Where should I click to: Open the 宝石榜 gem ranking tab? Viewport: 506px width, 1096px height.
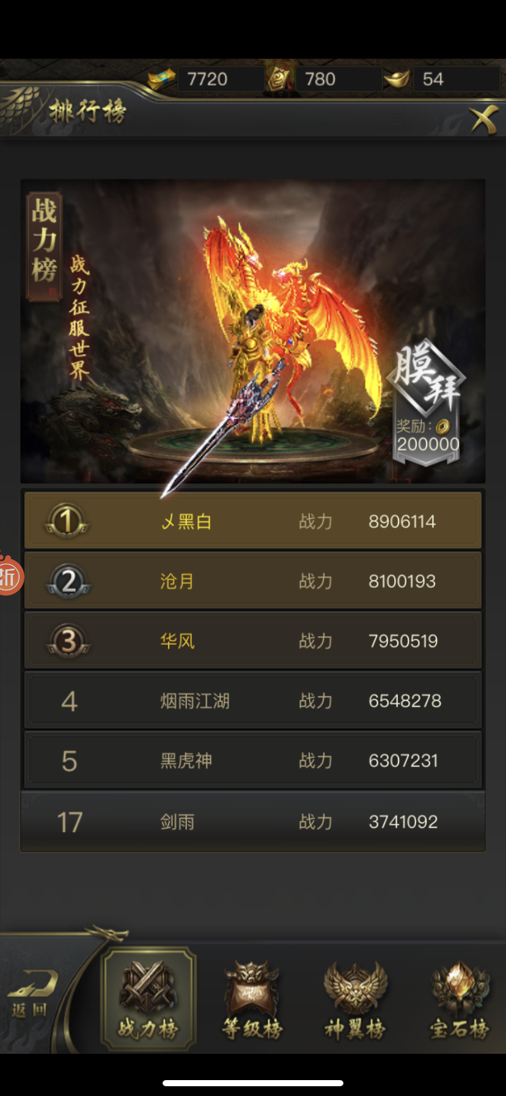(460, 999)
